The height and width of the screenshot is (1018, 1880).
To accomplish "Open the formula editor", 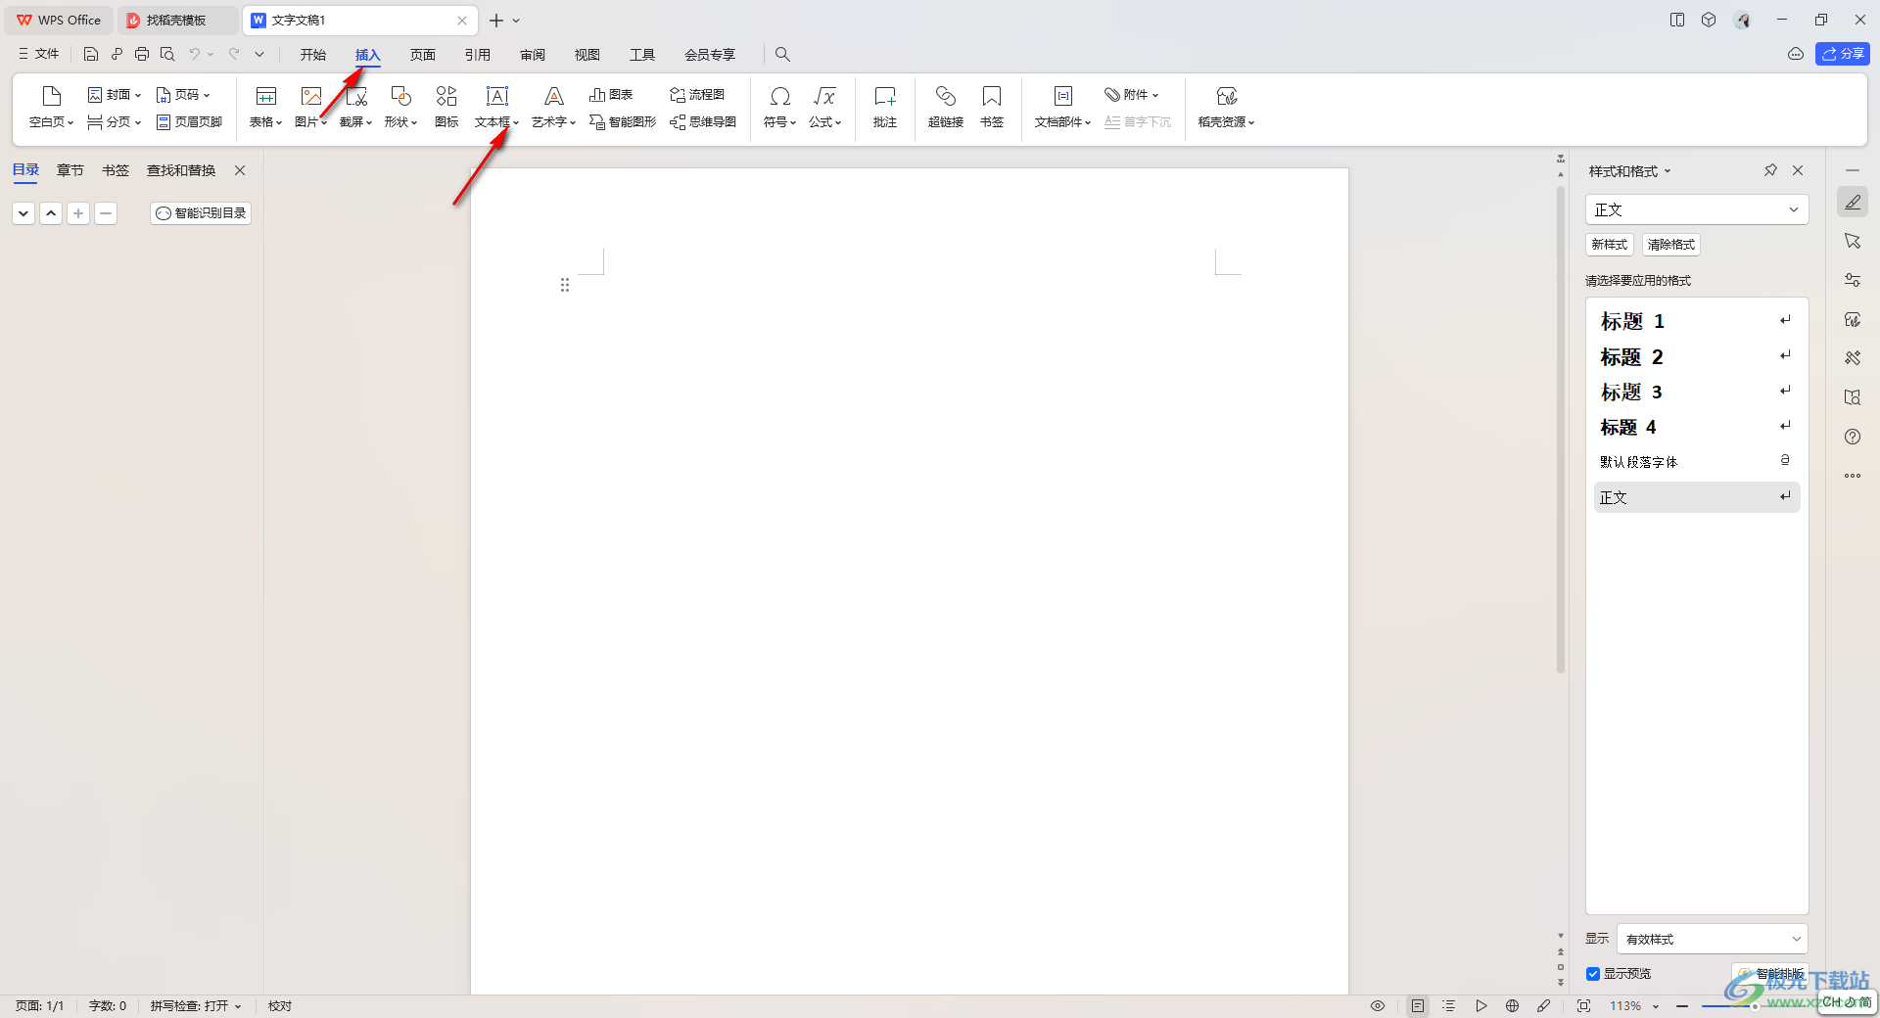I will pos(824,108).
